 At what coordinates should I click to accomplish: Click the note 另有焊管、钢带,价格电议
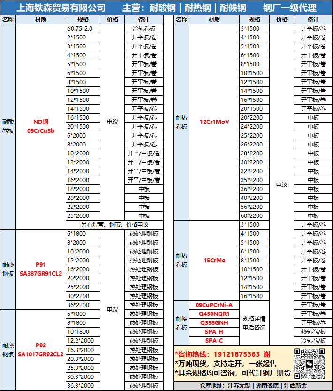(114, 225)
